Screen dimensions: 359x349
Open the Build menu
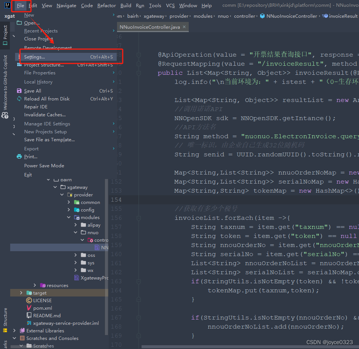[x=126, y=6]
